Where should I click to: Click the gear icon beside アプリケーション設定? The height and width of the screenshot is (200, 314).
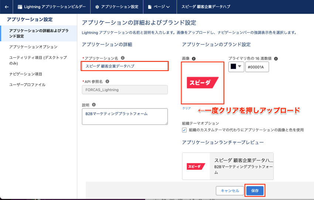click(x=97, y=7)
